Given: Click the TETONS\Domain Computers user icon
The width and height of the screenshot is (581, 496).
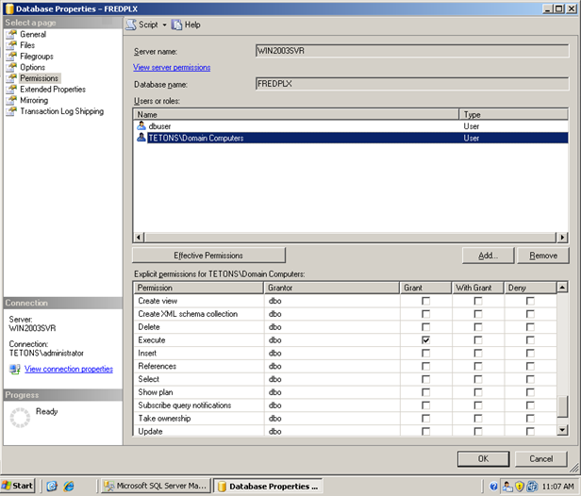Looking at the screenshot, I should coord(141,138).
